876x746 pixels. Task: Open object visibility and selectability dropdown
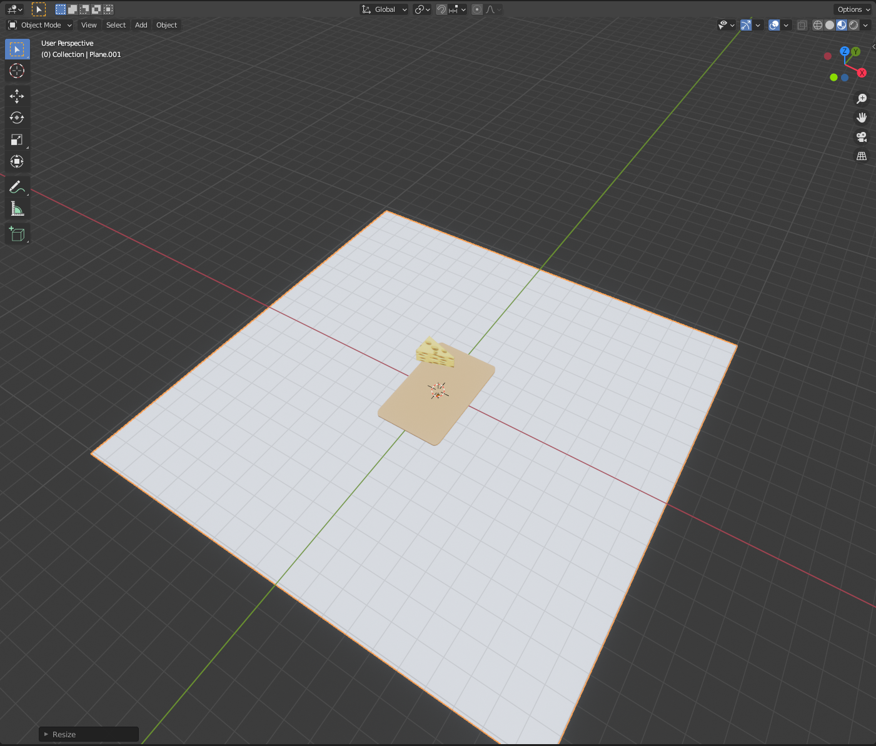pyautogui.click(x=727, y=25)
